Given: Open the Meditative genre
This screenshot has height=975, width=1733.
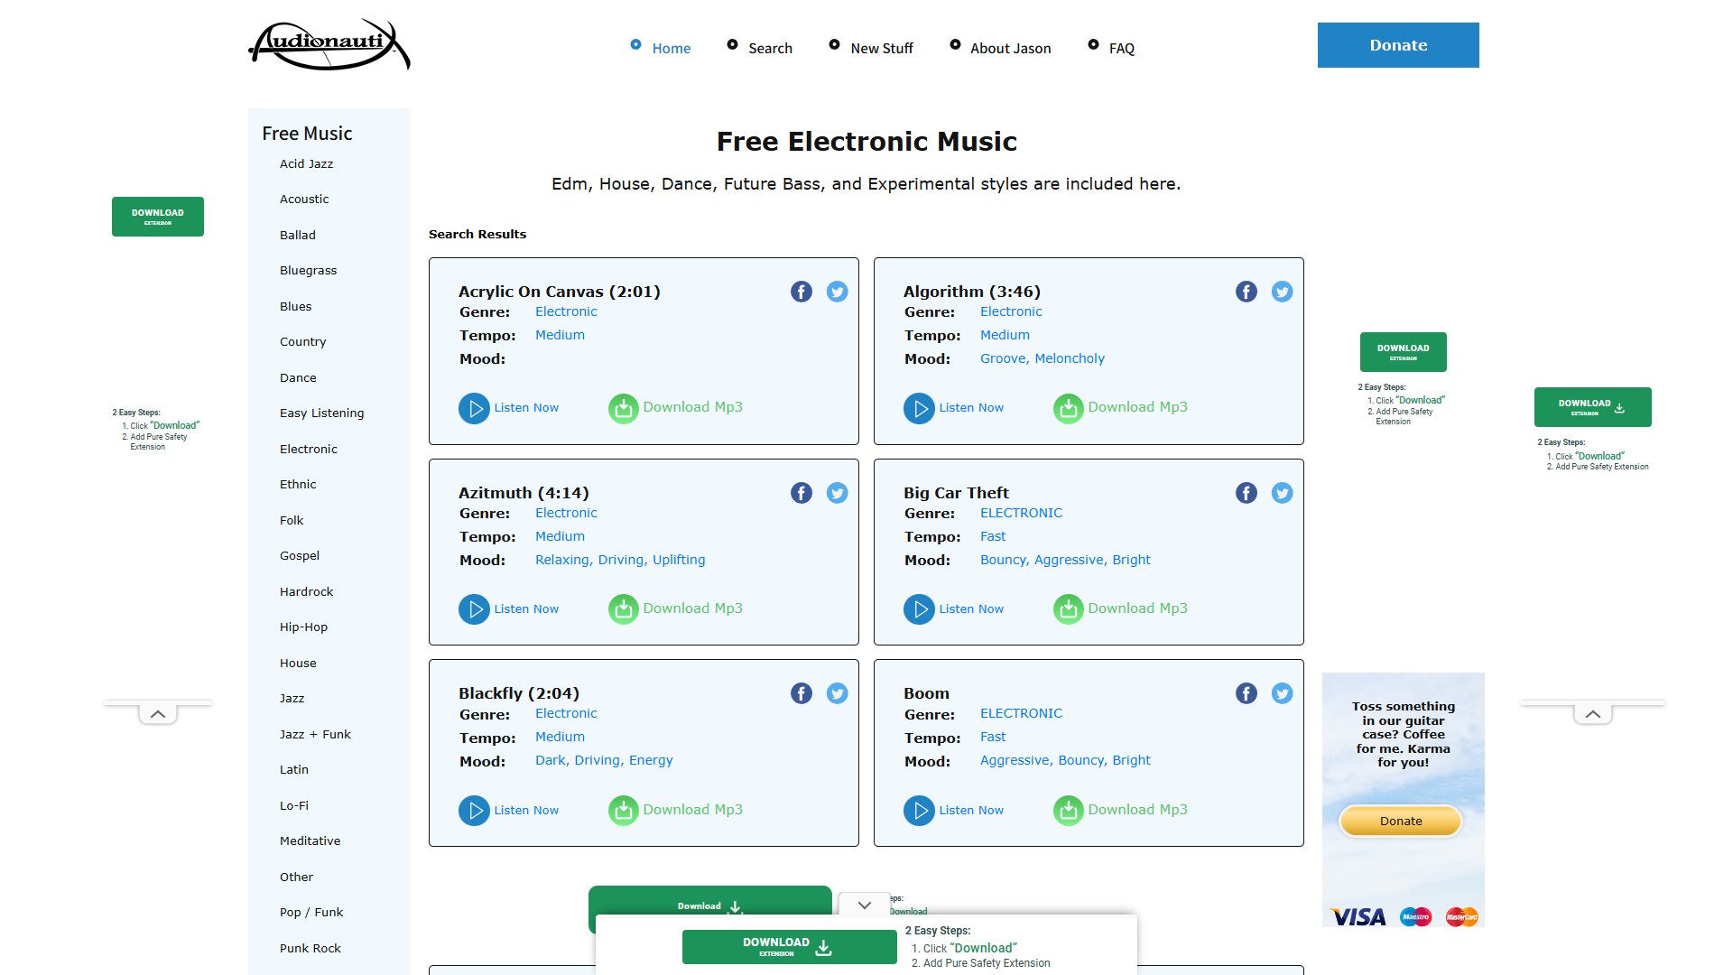Looking at the screenshot, I should coord(310,840).
